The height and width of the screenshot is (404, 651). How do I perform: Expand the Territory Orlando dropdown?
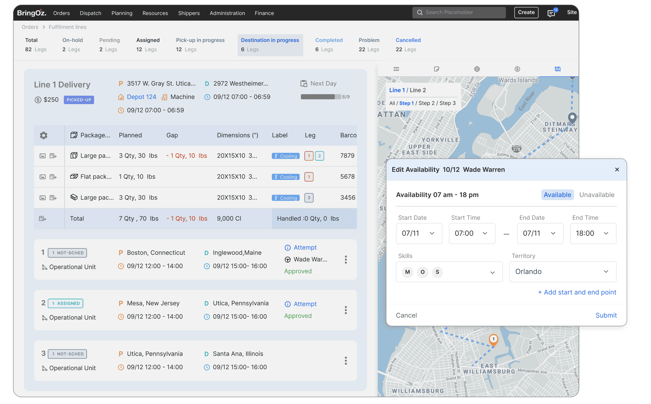tap(563, 272)
